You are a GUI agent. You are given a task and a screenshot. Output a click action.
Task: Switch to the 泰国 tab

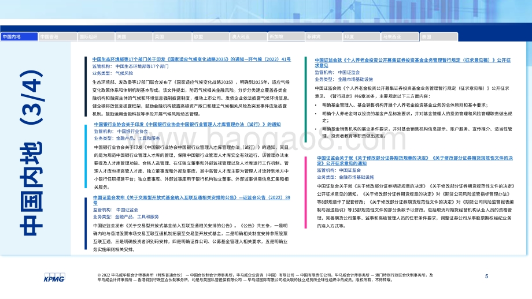(x=439, y=36)
